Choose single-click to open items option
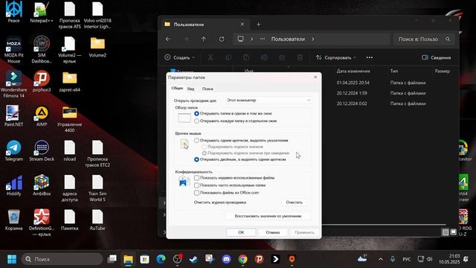The image size is (476, 268). click(196, 141)
